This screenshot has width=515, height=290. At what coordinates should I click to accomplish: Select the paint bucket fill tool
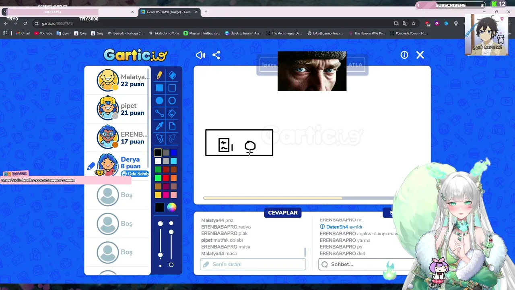(172, 114)
